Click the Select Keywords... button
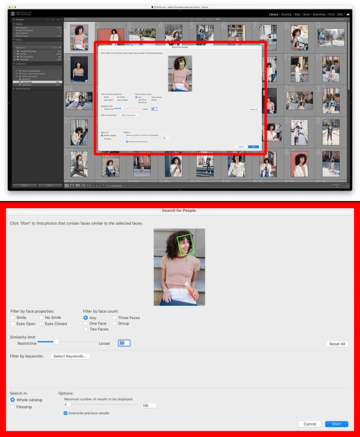The height and width of the screenshot is (437, 360). coord(71,356)
